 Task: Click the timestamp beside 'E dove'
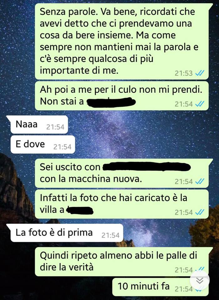click(x=62, y=147)
